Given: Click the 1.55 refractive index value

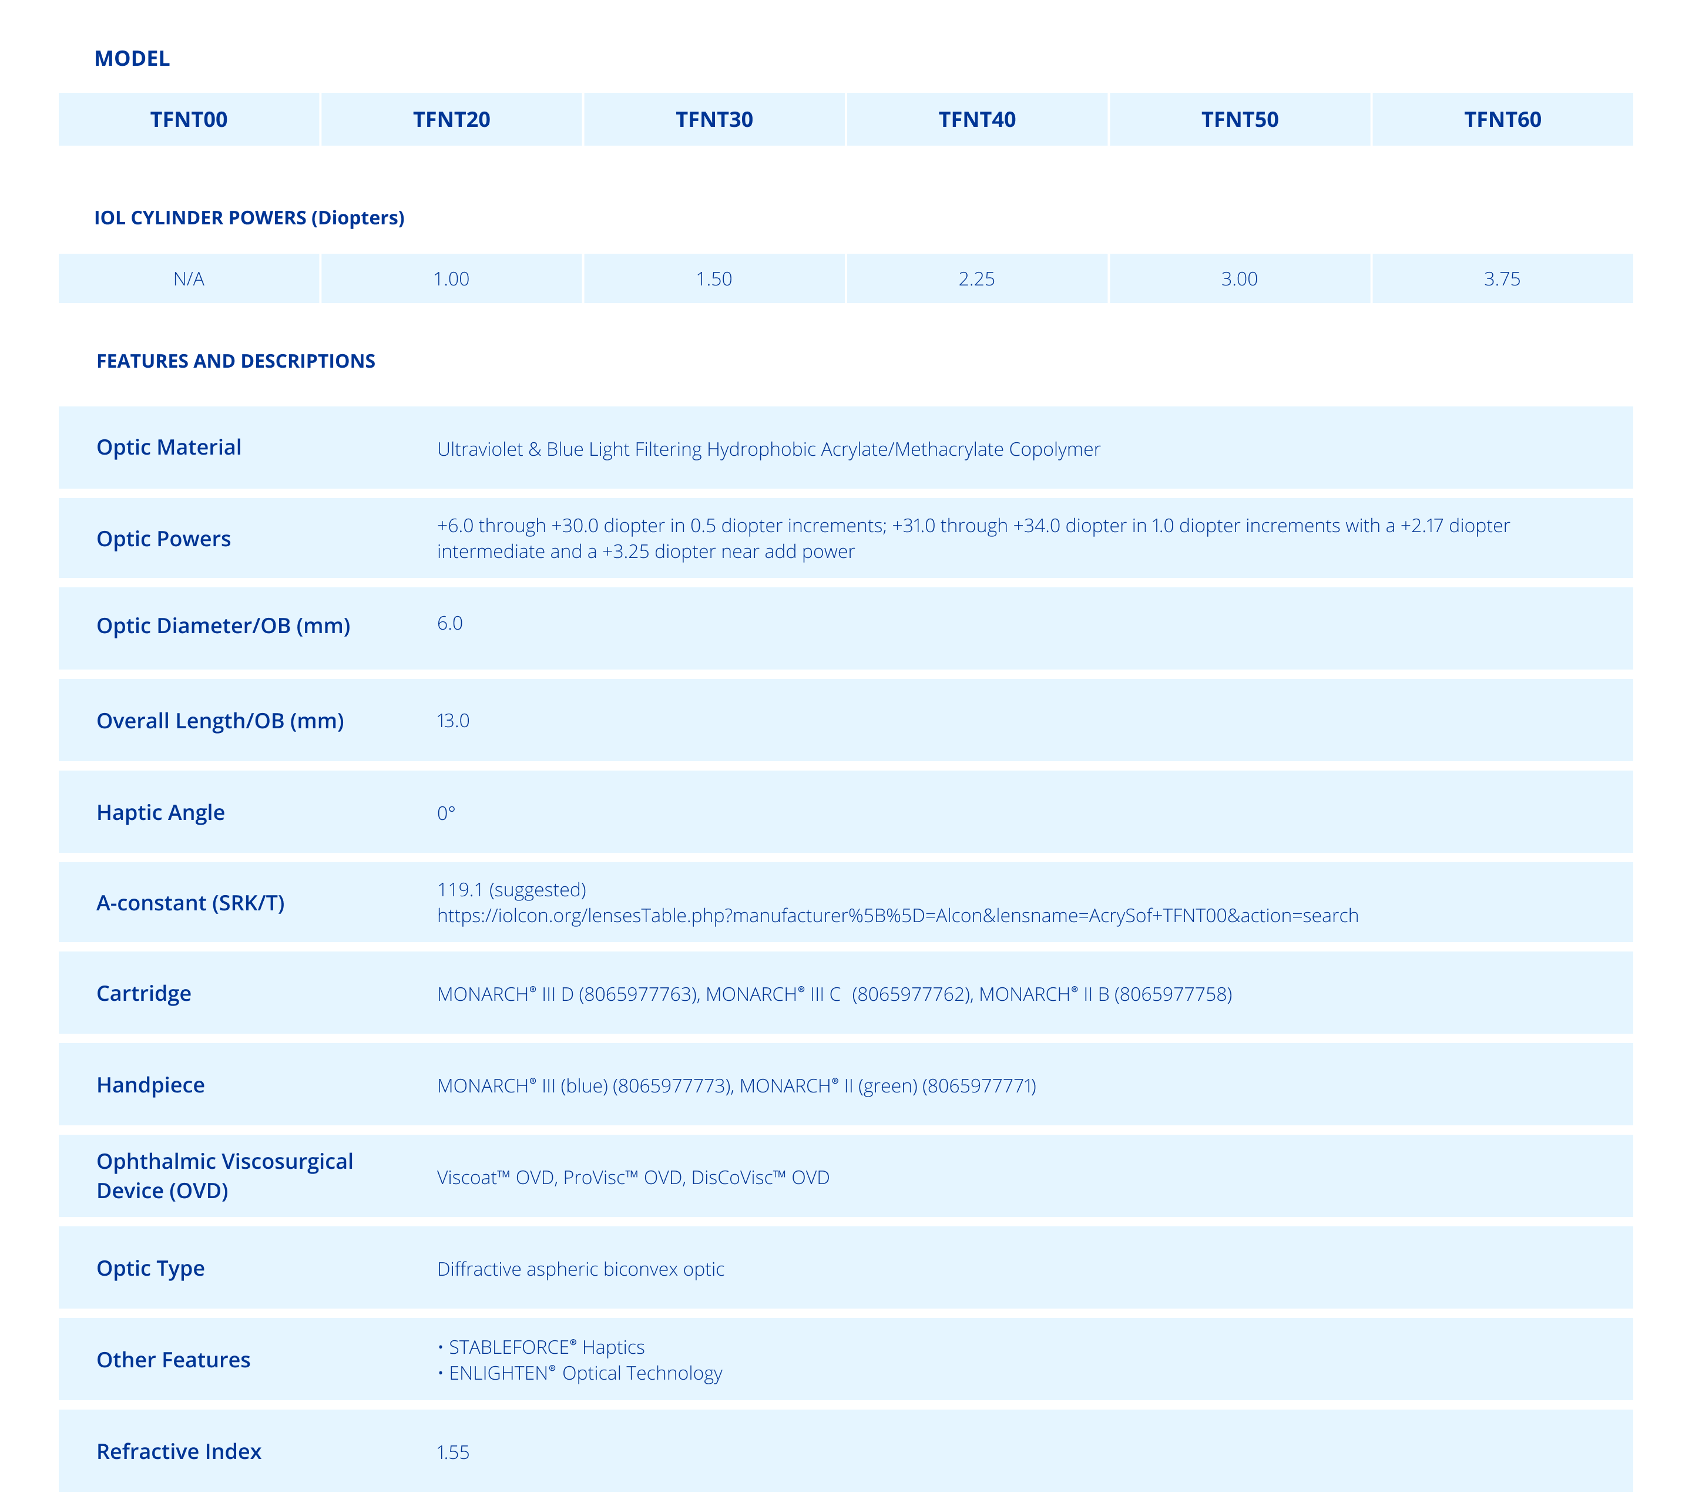Looking at the screenshot, I should (453, 1452).
